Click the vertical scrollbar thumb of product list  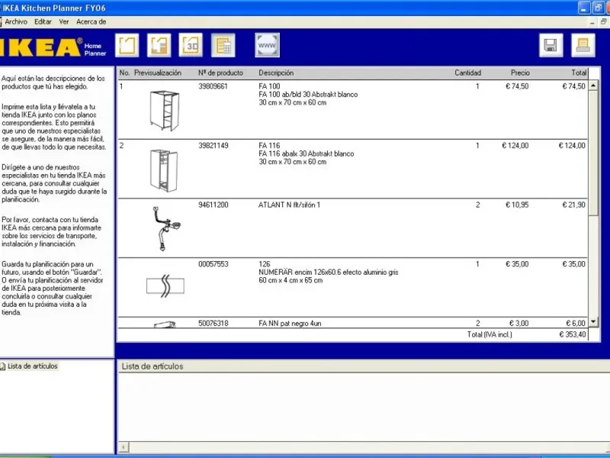coord(593,153)
